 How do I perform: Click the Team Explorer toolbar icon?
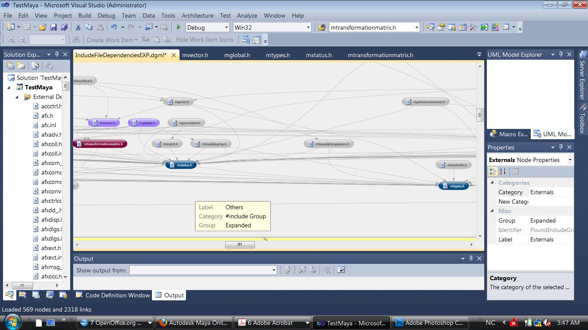click(x=452, y=27)
